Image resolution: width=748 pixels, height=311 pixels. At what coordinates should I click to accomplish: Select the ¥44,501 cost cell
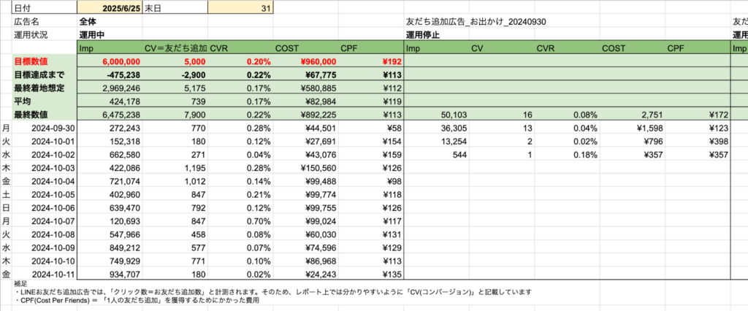[306, 128]
